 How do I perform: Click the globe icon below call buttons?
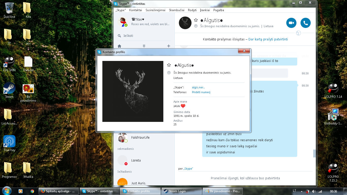pos(298,33)
